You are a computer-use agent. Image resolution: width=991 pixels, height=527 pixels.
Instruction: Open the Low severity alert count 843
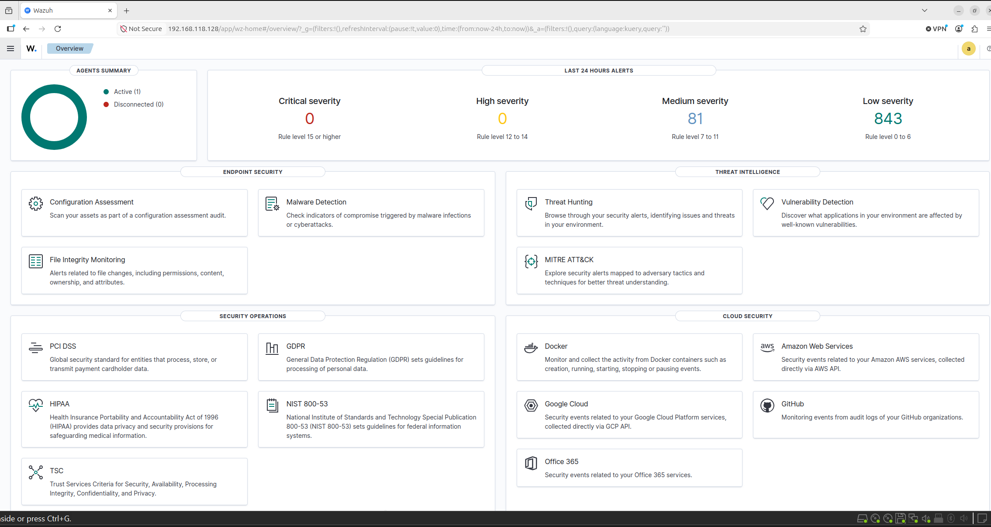[x=888, y=118]
